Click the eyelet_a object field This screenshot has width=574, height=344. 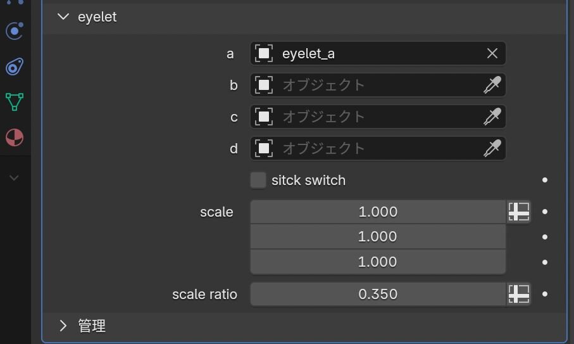pyautogui.click(x=373, y=54)
